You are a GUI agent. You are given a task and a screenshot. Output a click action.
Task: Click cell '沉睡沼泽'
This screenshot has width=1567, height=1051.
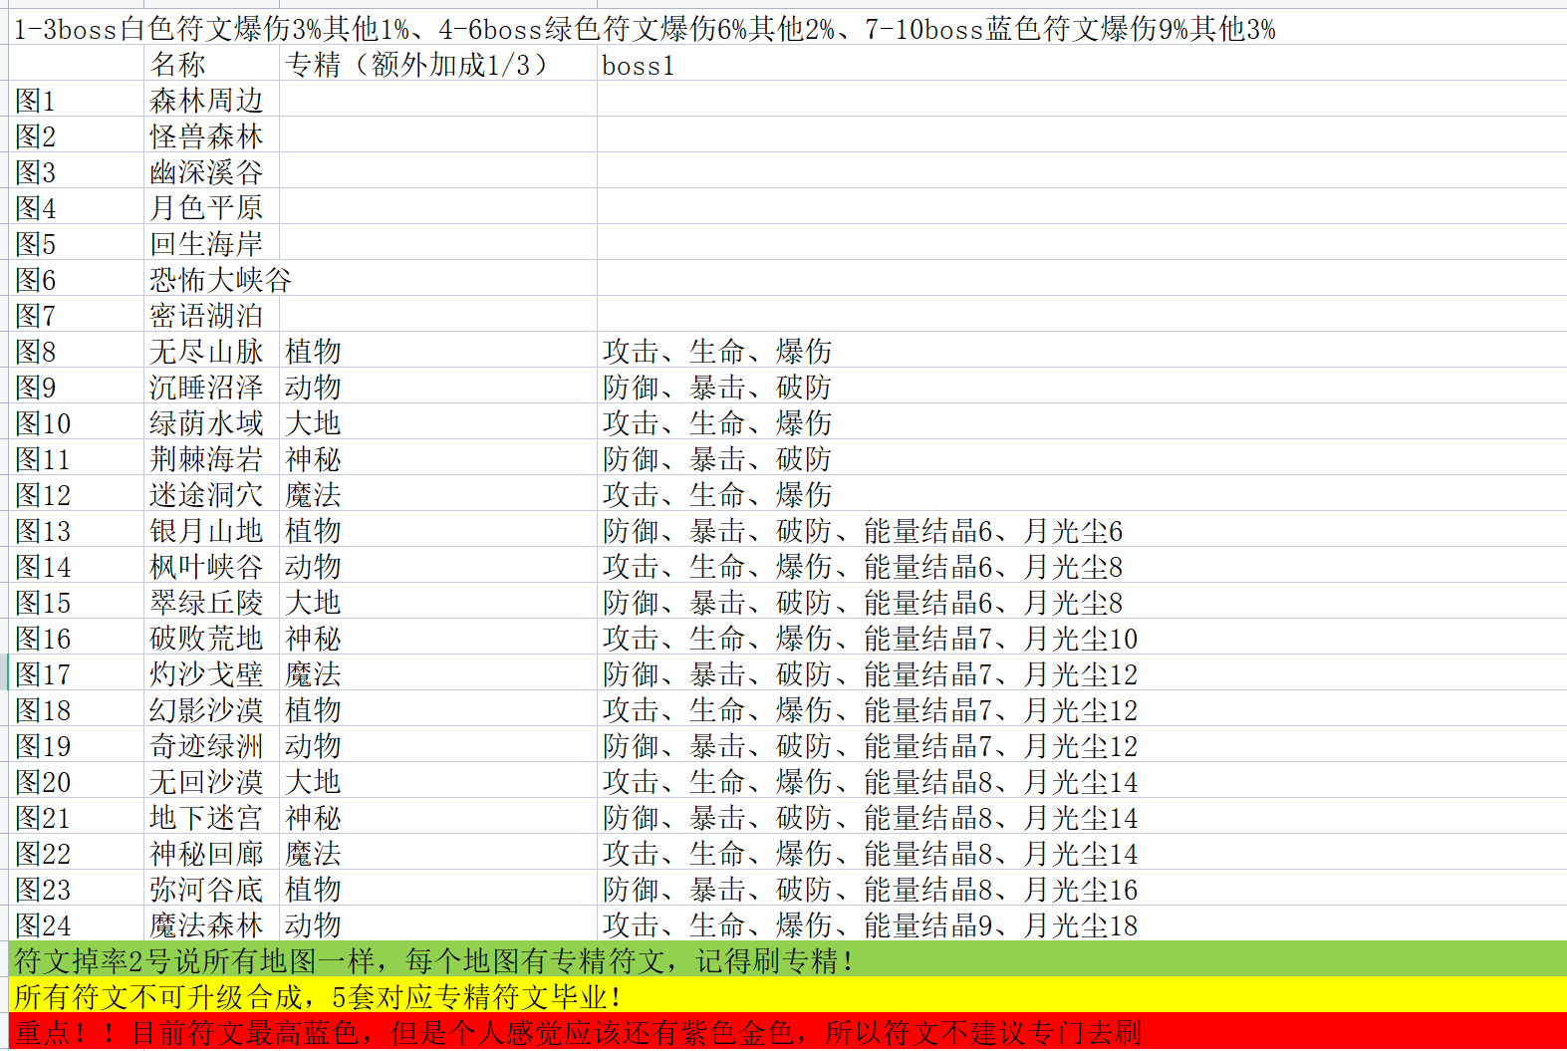coord(212,386)
